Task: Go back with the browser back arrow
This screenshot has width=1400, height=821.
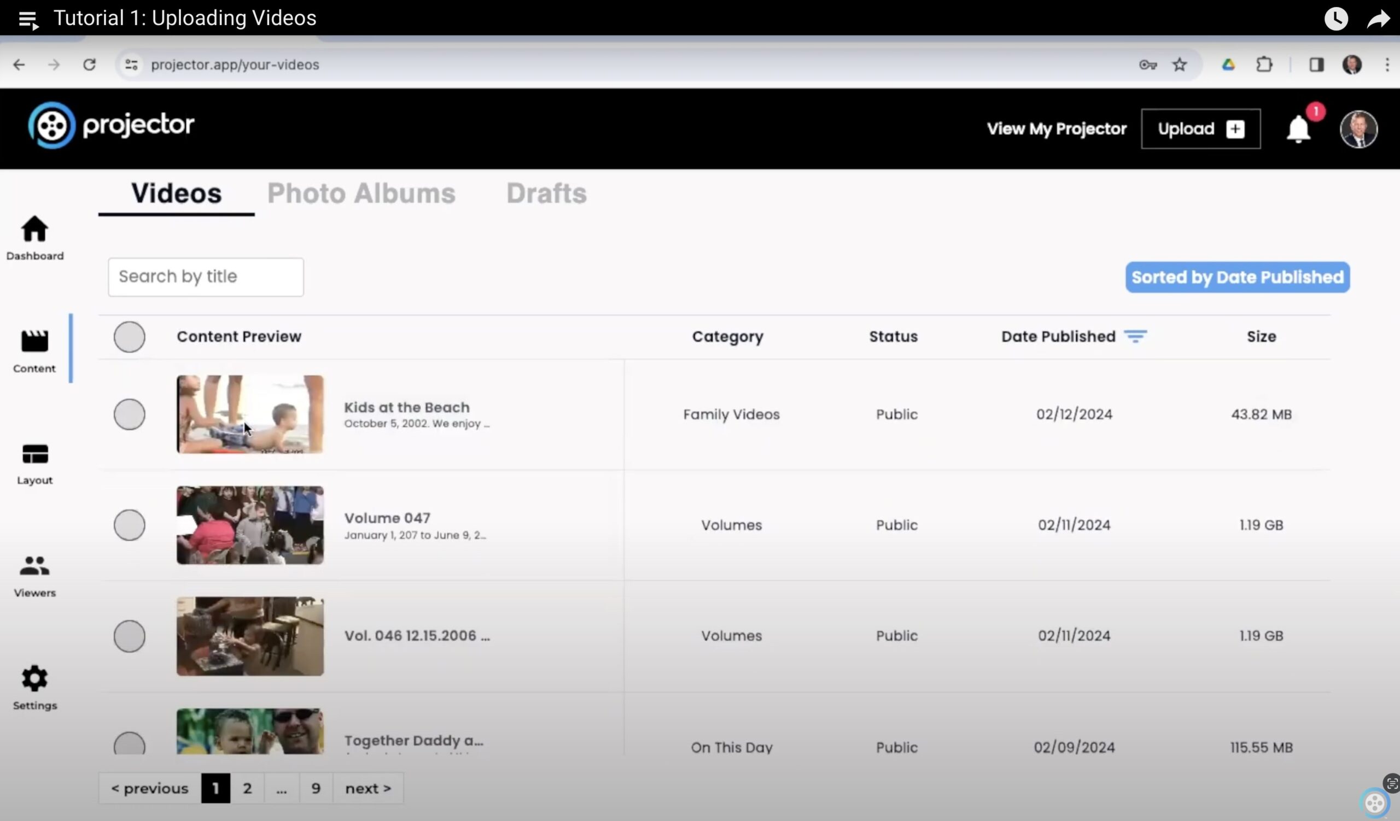Action: coord(19,65)
